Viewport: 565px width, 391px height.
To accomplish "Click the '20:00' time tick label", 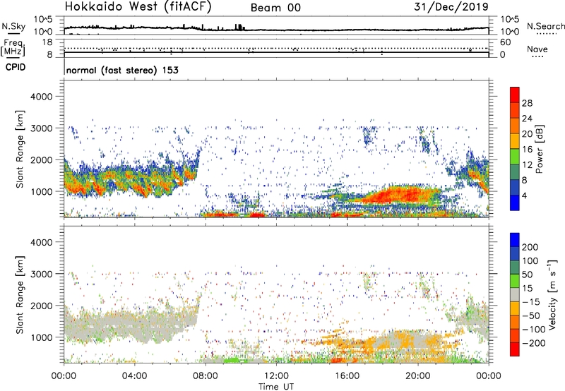I will [x=417, y=376].
